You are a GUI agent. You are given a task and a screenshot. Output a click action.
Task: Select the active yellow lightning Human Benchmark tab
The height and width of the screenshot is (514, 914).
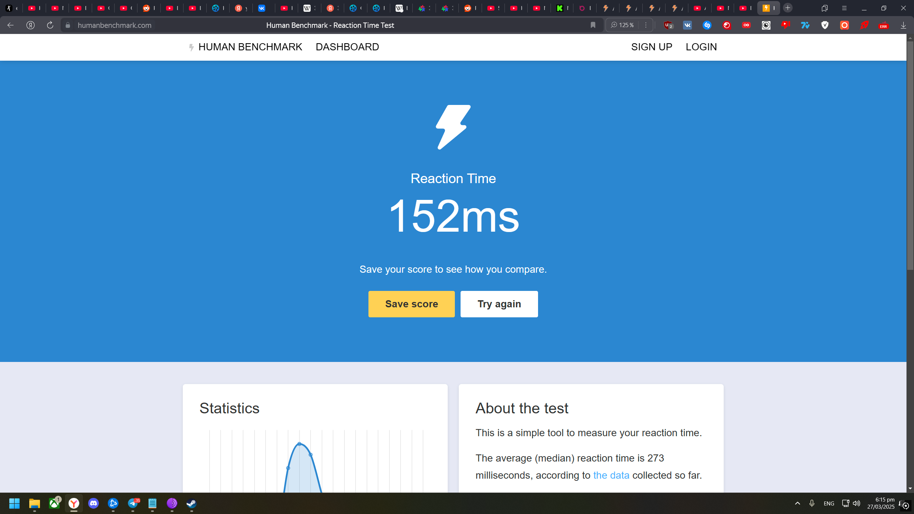(768, 8)
